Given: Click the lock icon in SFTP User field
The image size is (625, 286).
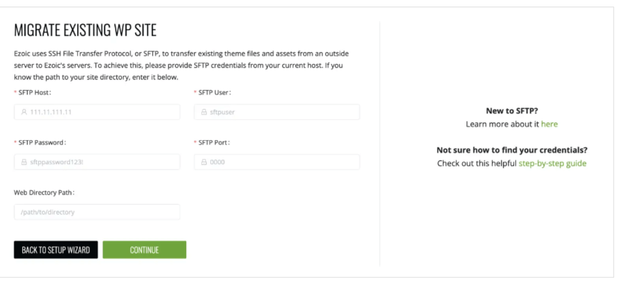Looking at the screenshot, I should (x=204, y=112).
